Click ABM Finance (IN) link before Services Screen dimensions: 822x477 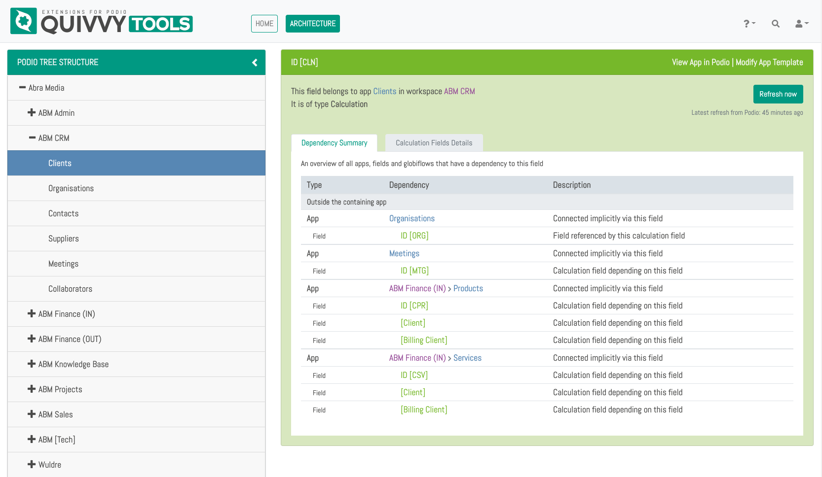pos(417,358)
